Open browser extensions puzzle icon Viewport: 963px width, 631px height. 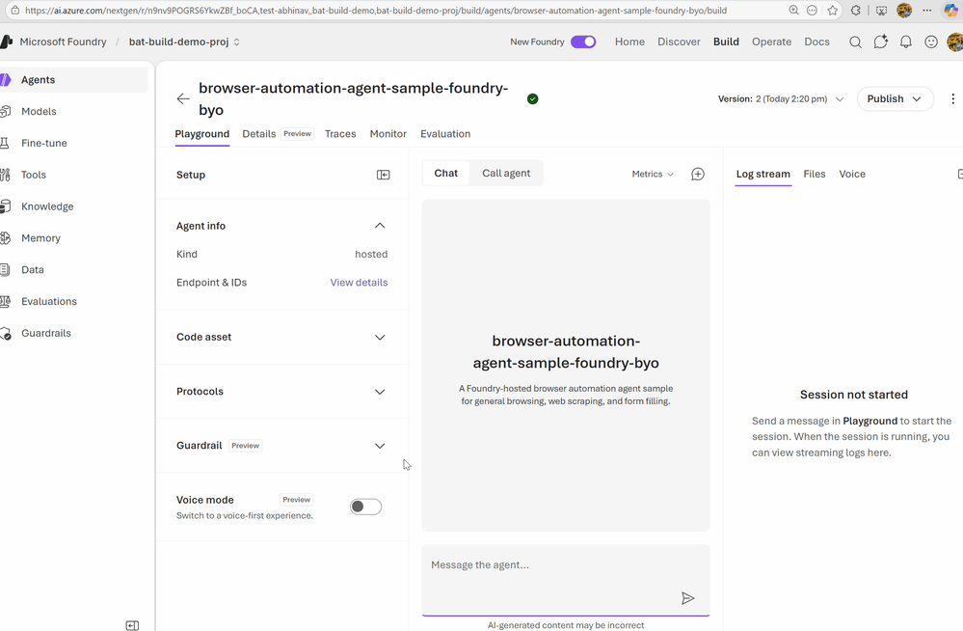856,11
